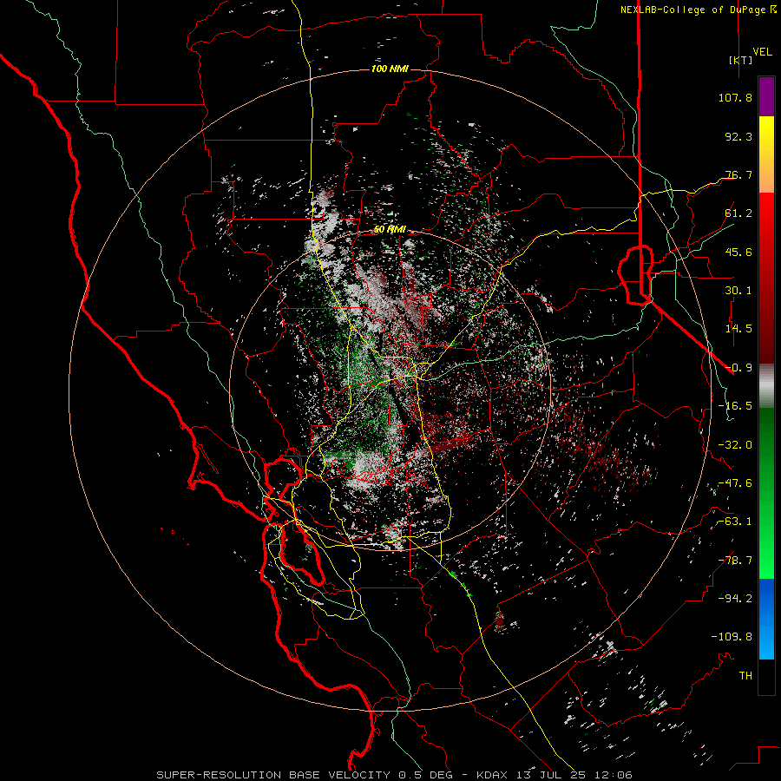Click the 30.1 velocity scale value

click(738, 291)
